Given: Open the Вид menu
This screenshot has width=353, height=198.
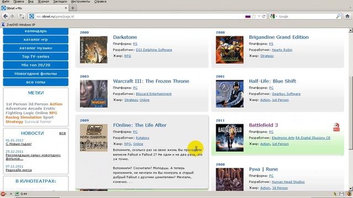Looking at the screenshot, I should [31, 2].
